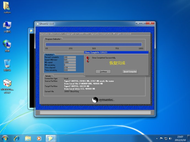
Task: Click the gray status bar in Ghost window
Action: (x=95, y=113)
